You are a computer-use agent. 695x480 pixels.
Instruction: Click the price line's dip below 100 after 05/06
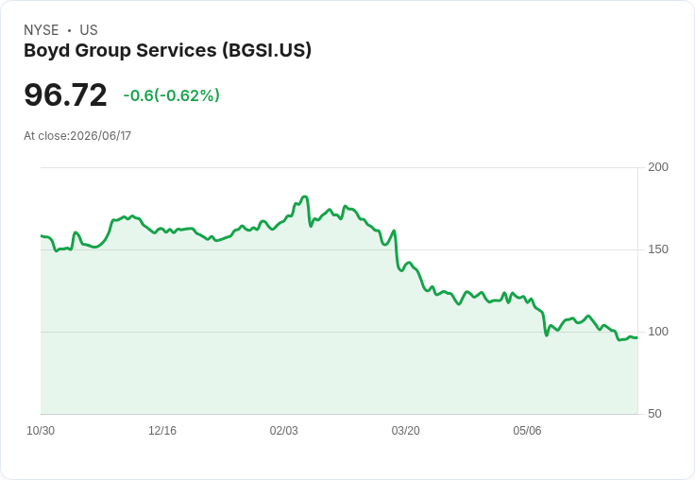pyautogui.click(x=546, y=334)
